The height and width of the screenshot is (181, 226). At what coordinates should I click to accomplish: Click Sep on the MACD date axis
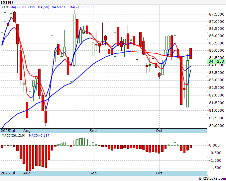[93, 173]
